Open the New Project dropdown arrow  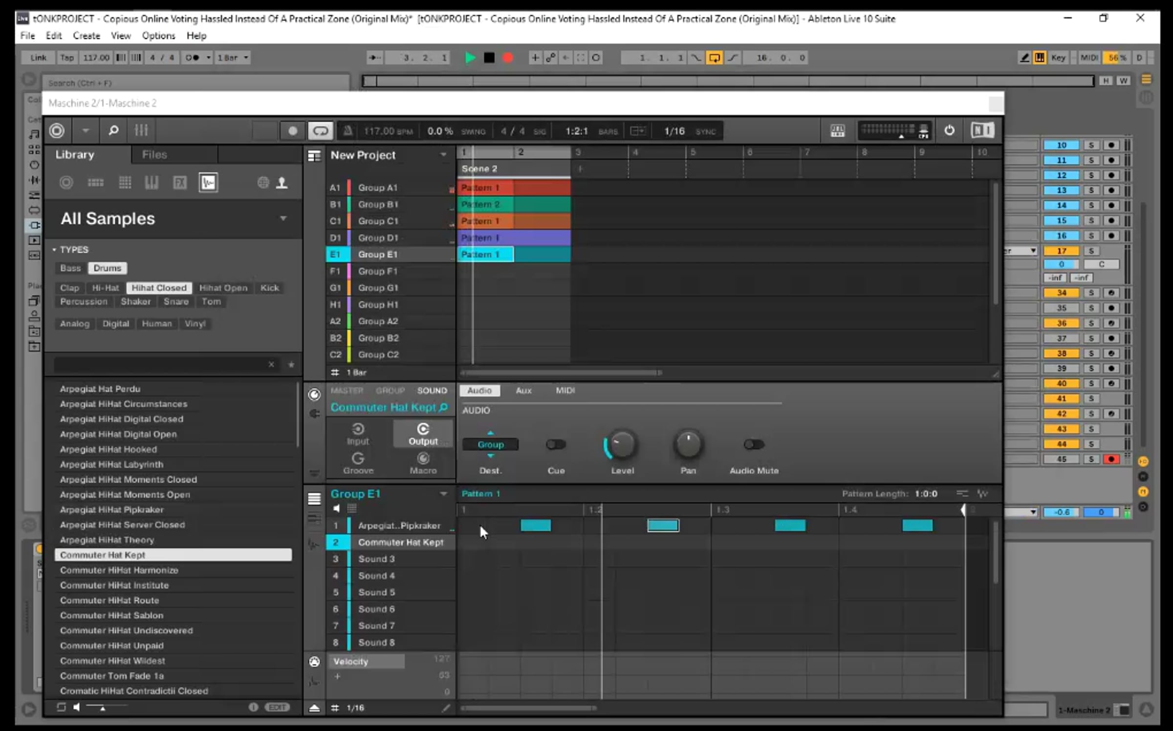443,155
